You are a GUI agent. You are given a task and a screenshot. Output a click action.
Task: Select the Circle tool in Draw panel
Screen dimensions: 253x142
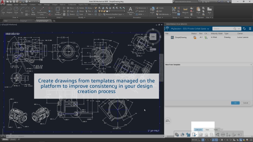point(16,10)
